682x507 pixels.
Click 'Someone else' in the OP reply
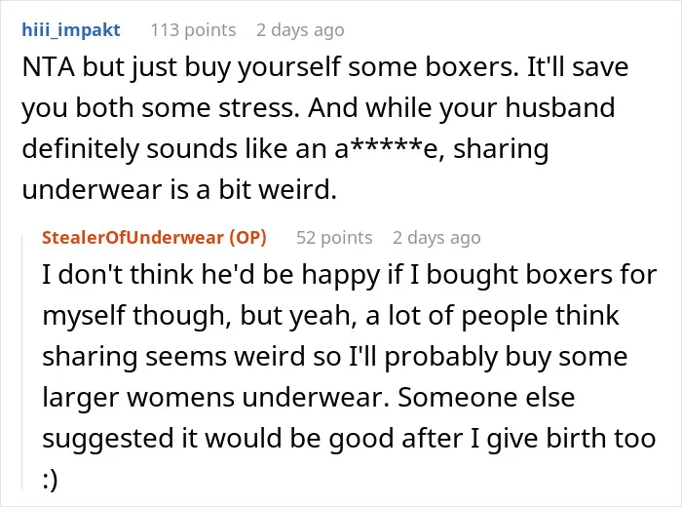[486, 398]
